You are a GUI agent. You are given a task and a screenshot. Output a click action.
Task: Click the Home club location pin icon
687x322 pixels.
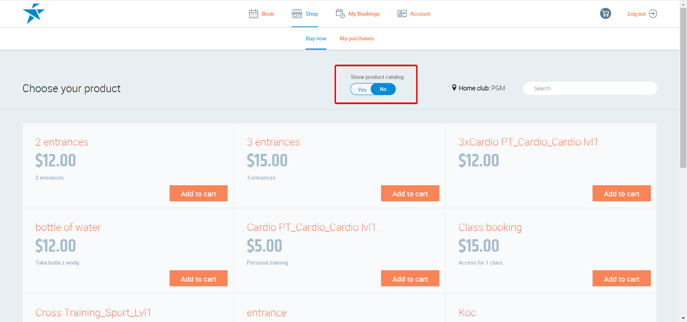[454, 88]
